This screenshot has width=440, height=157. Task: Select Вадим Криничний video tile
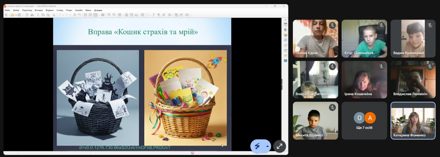[413, 38]
